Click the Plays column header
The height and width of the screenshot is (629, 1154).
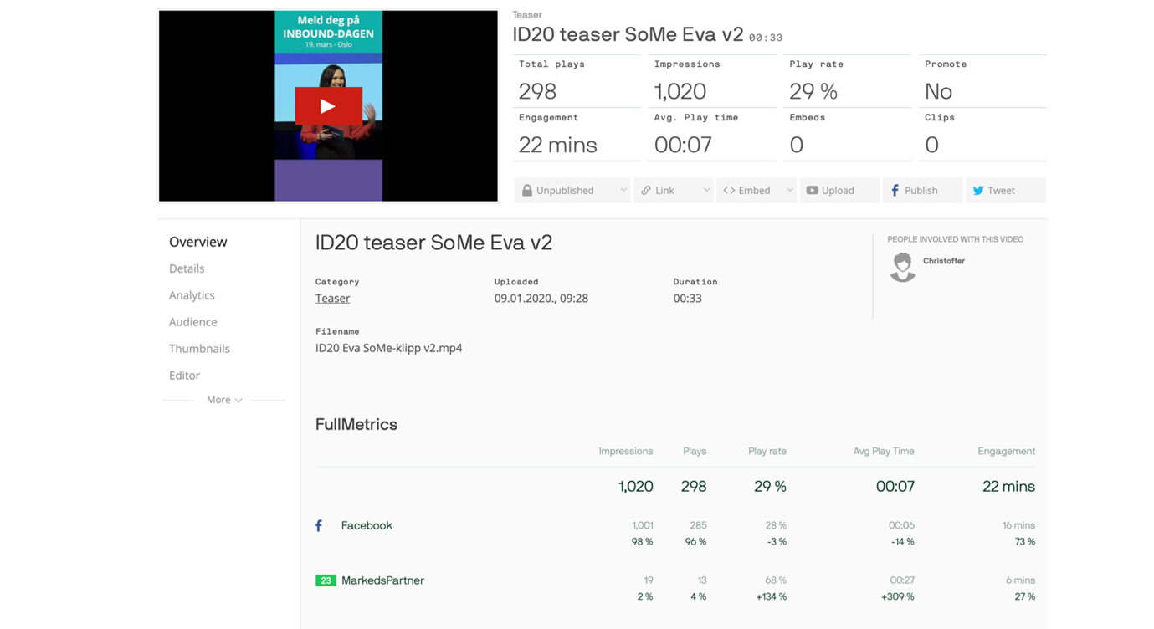695,451
